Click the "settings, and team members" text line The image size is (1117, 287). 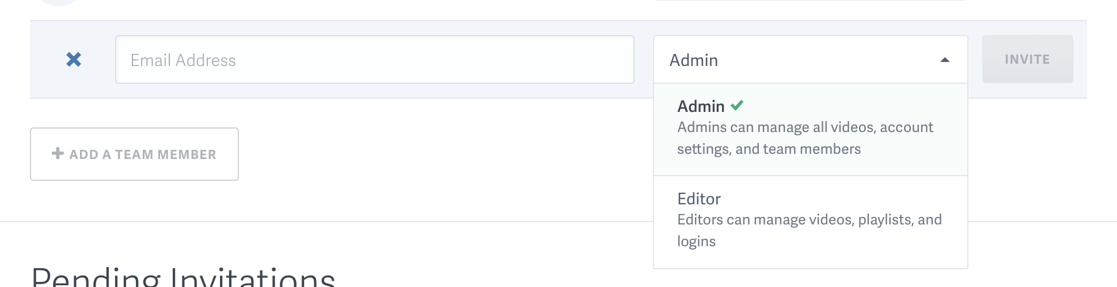click(x=769, y=149)
